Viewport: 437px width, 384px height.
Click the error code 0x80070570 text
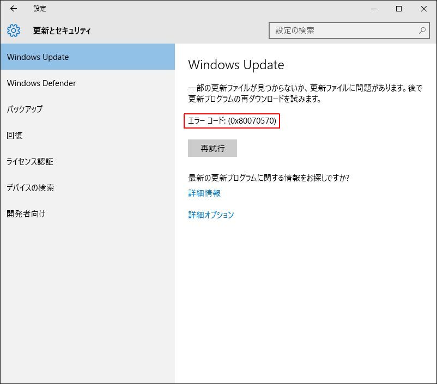click(232, 121)
